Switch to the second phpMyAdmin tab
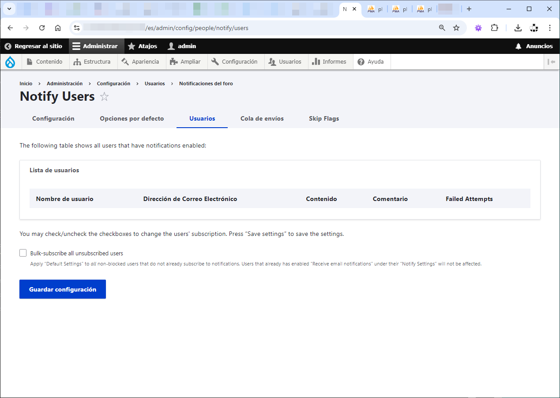Viewport: 560px width, 398px height. point(400,9)
